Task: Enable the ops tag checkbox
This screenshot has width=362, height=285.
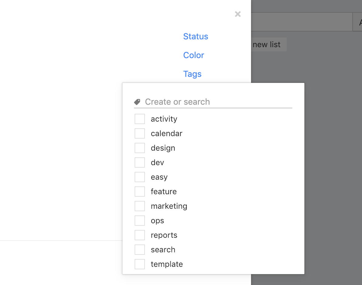Action: (x=140, y=221)
